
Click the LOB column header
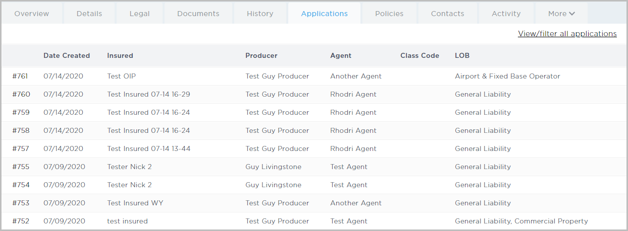click(462, 56)
